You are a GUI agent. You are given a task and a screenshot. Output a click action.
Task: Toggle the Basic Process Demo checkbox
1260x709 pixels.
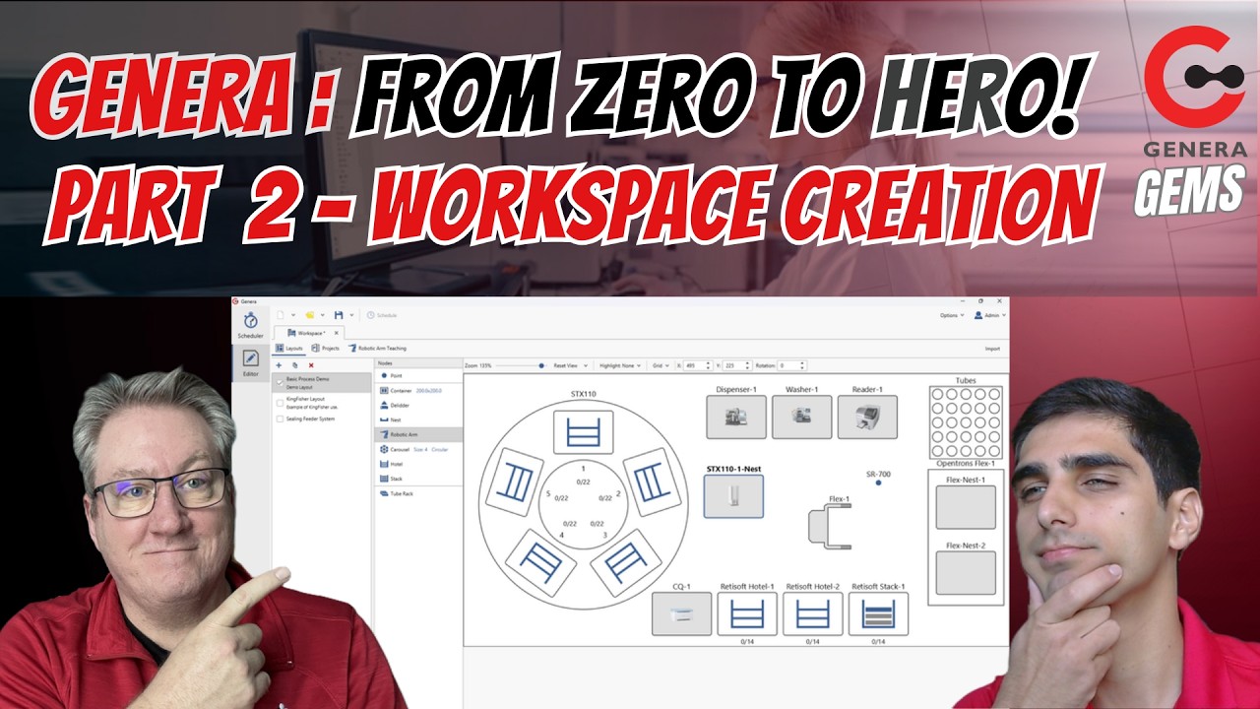280,381
